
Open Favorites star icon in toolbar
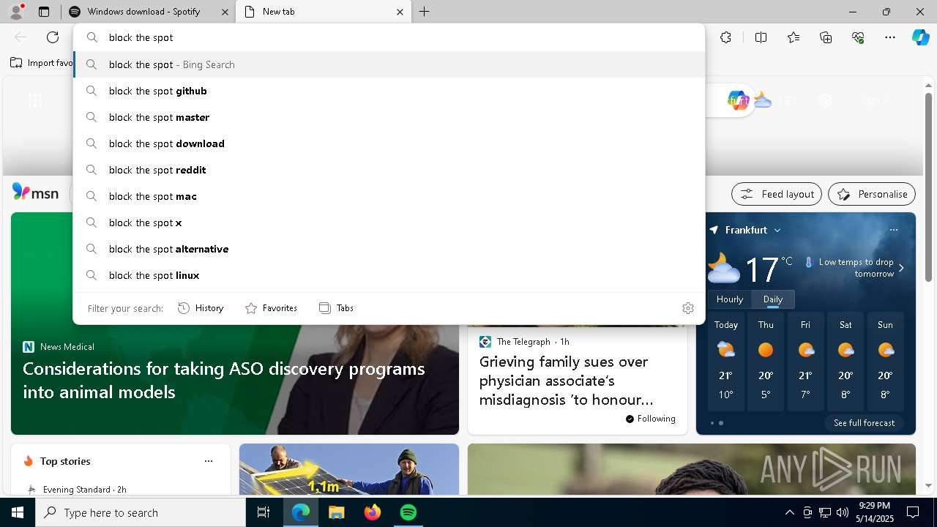click(x=794, y=37)
